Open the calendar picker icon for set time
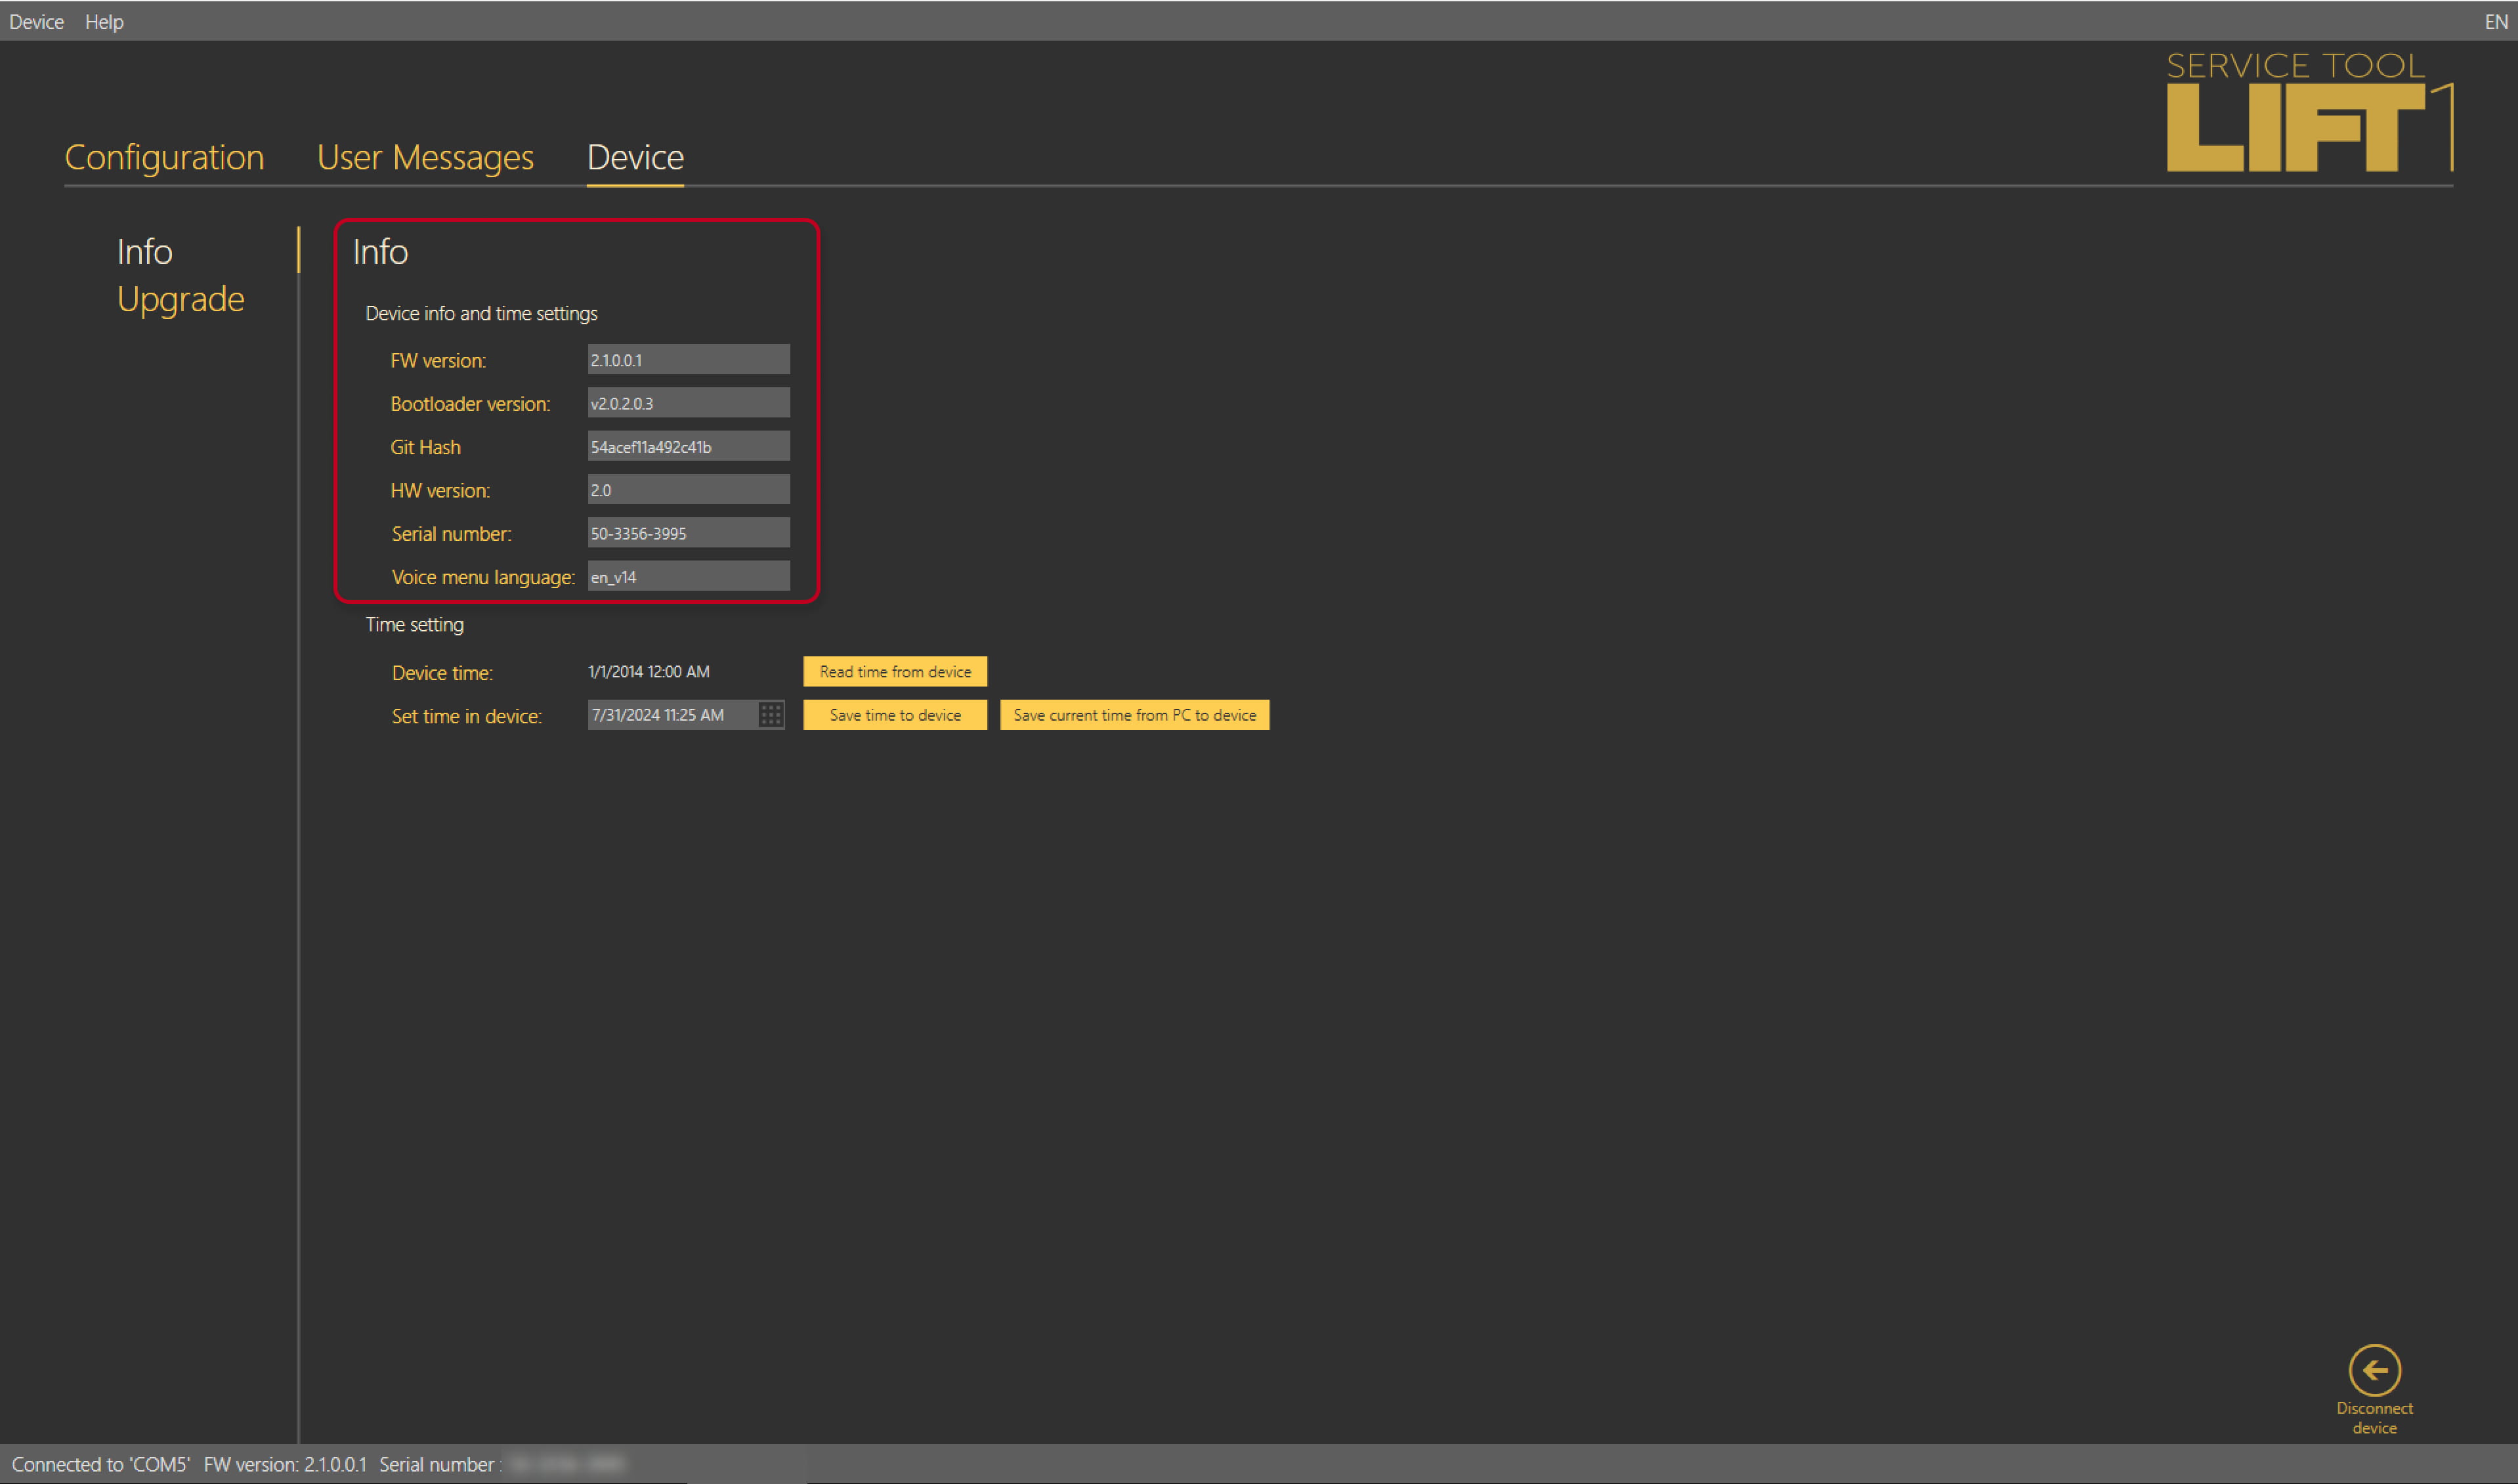 771,715
